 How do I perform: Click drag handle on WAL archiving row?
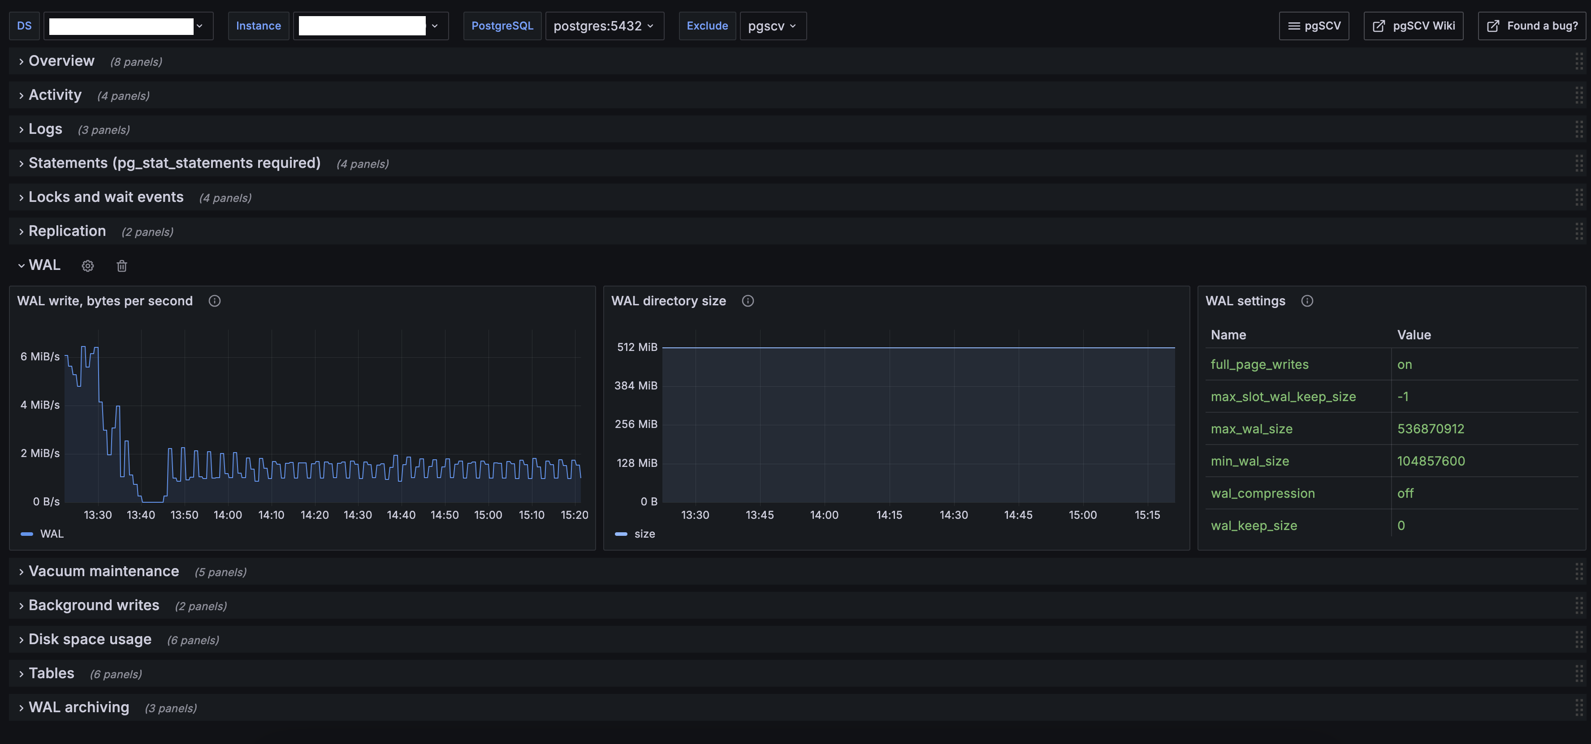coord(1578,708)
